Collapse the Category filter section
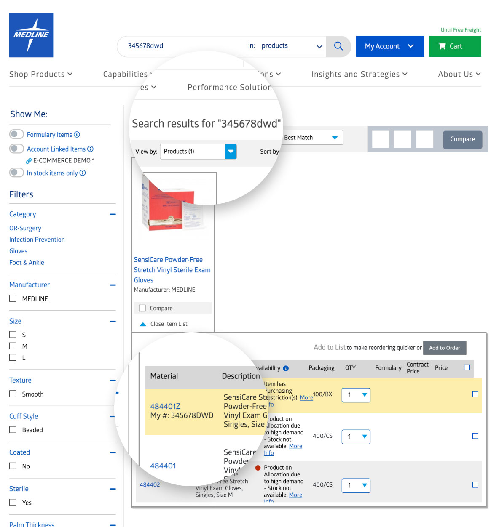 click(x=113, y=214)
